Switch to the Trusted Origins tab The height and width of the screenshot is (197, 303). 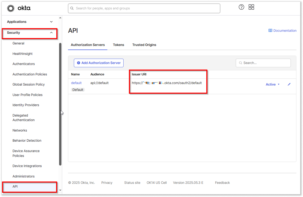coord(144,45)
